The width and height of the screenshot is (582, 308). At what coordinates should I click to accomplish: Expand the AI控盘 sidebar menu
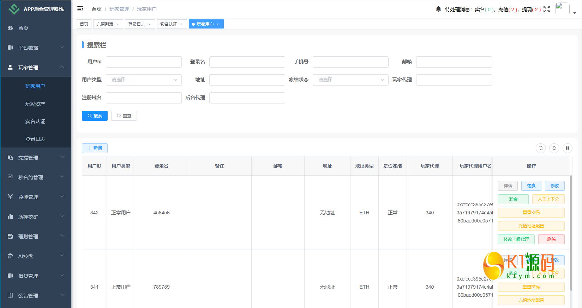coord(36,256)
